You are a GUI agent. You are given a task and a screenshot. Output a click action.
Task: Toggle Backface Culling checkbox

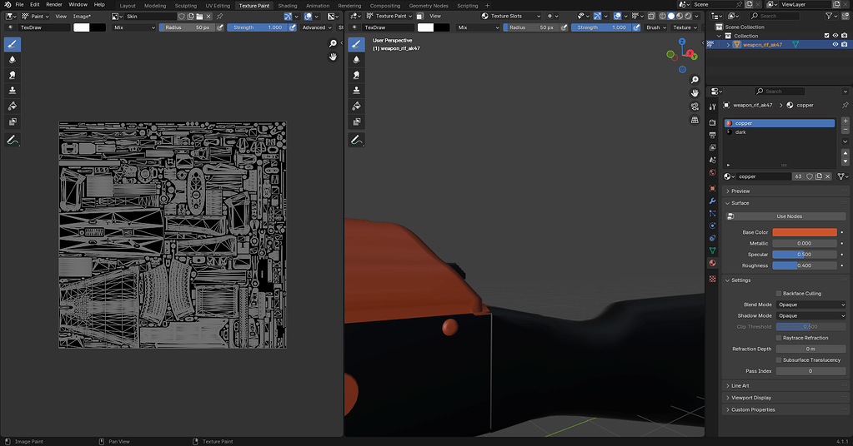(779, 294)
